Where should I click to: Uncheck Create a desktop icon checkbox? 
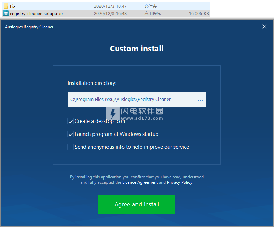tap(71, 122)
